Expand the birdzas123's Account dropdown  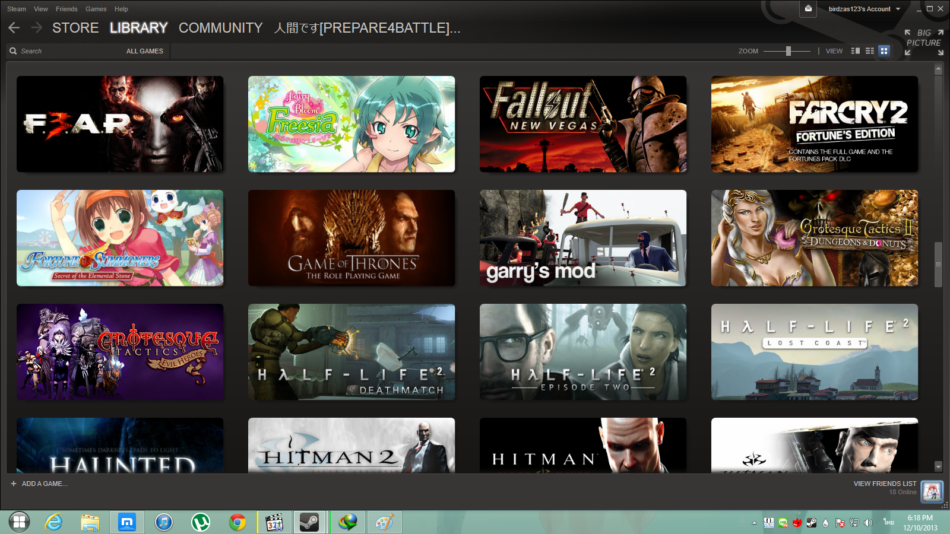[x=864, y=9]
